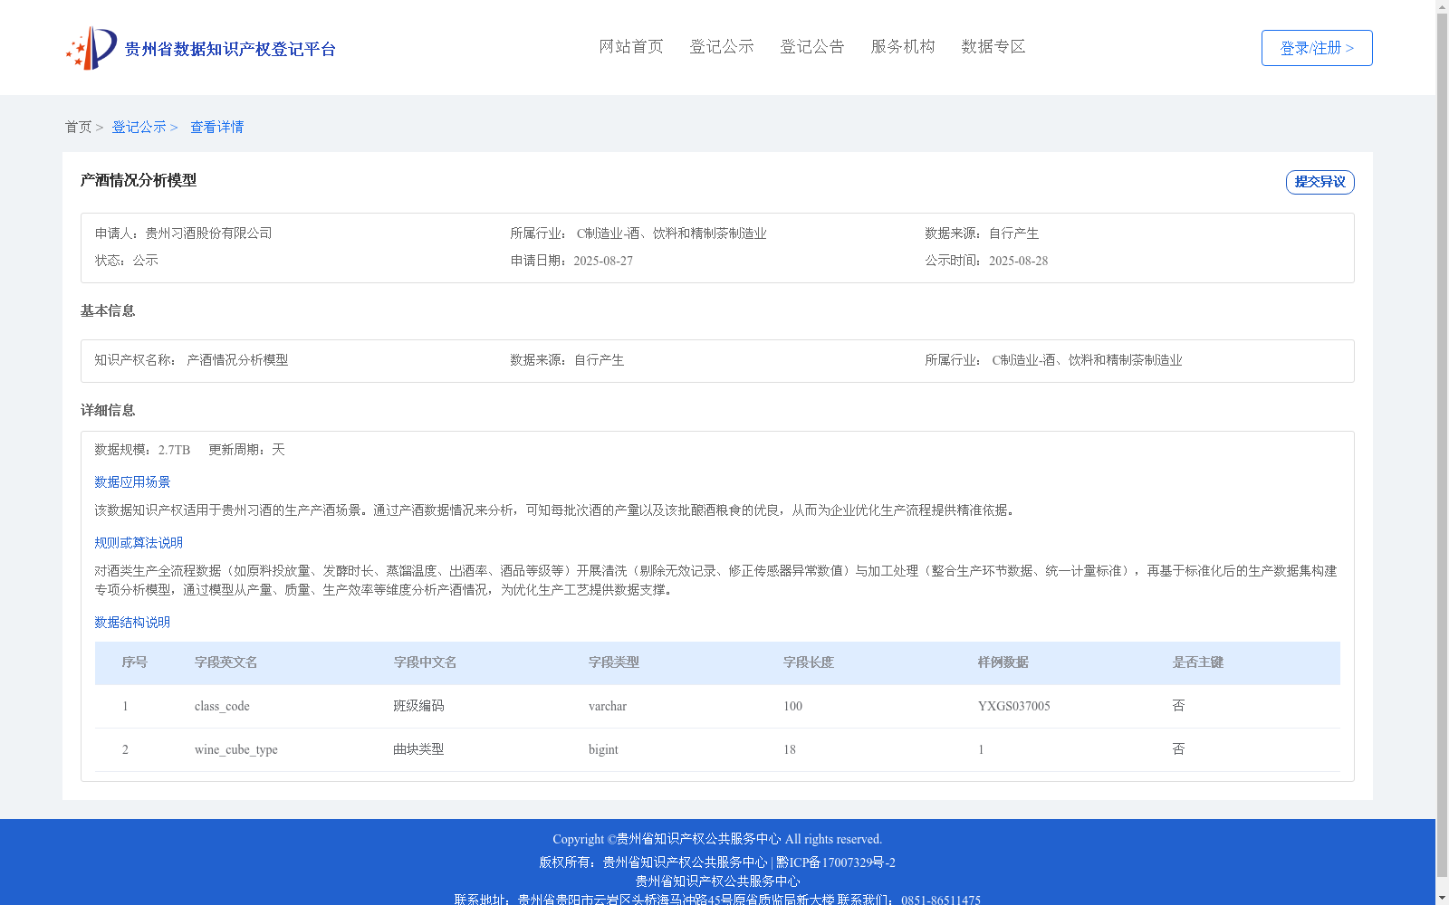Click the 序号 column header
The height and width of the screenshot is (905, 1449).
coord(135,662)
